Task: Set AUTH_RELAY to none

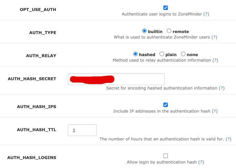Action: coord(183,54)
